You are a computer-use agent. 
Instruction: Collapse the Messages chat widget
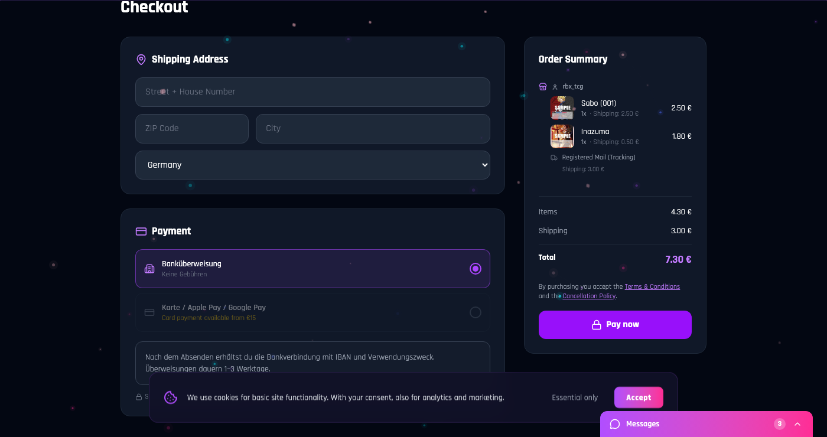coord(797,423)
